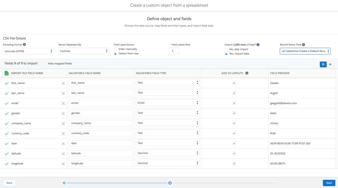Uncheck Add to Layouts for longitude
Screen dimensions: 338x188
click(x=234, y=164)
